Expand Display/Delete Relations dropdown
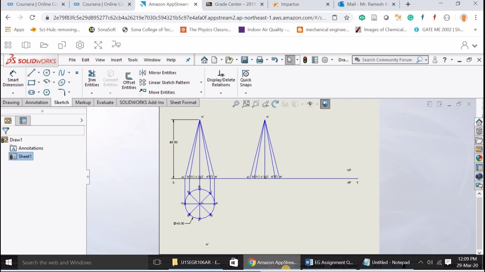This screenshot has height=272, width=485. [x=221, y=93]
